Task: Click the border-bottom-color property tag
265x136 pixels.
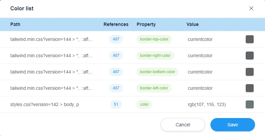Action: [x=158, y=72]
